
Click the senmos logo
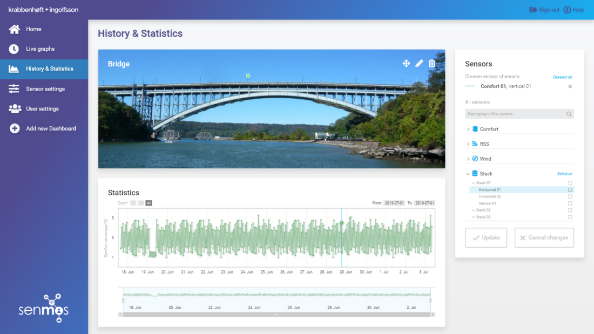coord(44,308)
